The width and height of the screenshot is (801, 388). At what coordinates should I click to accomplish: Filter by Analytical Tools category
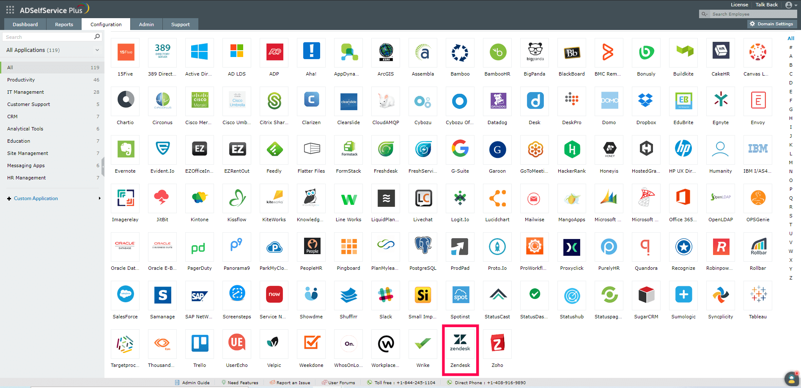tap(52, 129)
